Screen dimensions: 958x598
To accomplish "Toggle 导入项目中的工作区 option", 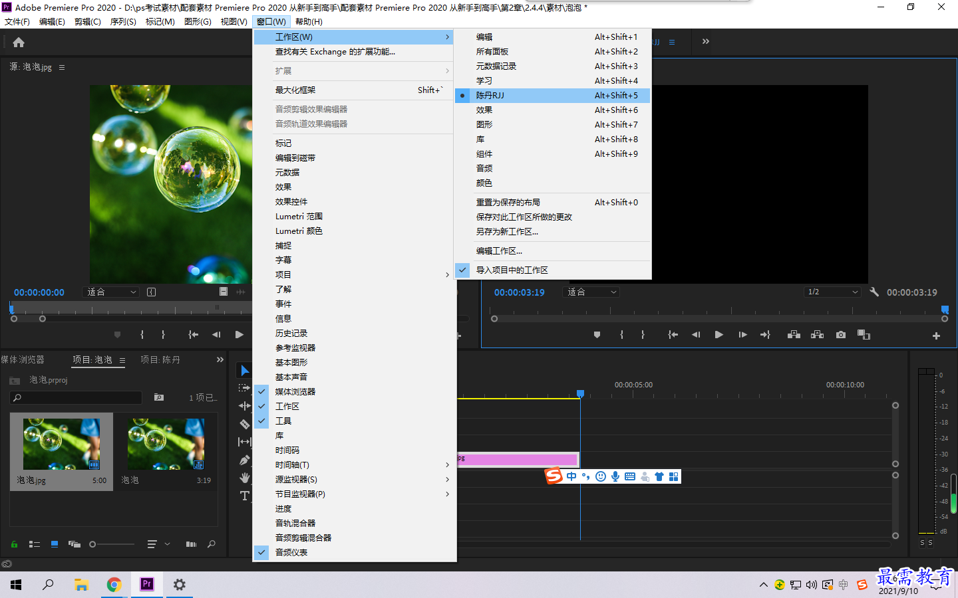I will coord(552,270).
